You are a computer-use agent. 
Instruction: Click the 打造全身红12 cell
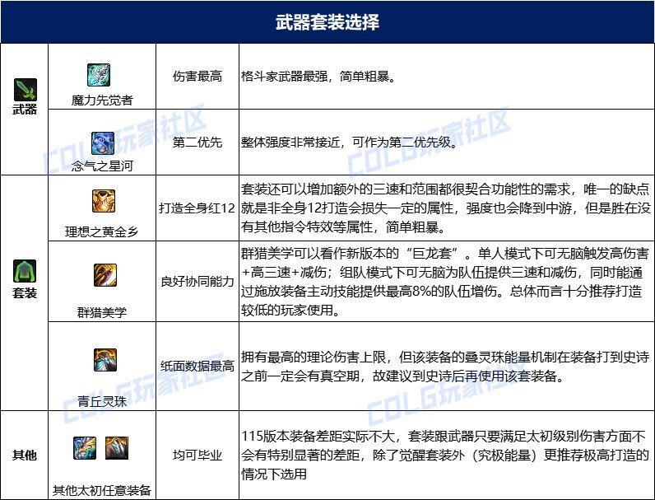tap(197, 208)
